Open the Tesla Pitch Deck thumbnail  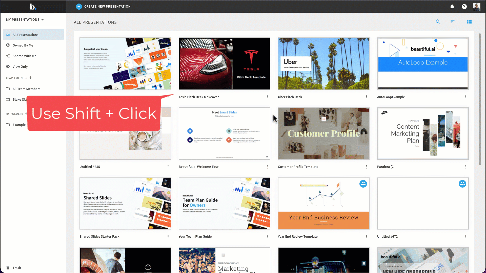[x=225, y=64]
